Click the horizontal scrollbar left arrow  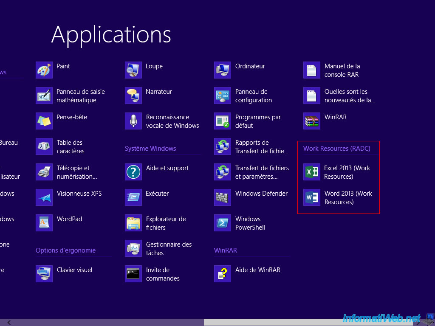pyautogui.click(x=9, y=323)
